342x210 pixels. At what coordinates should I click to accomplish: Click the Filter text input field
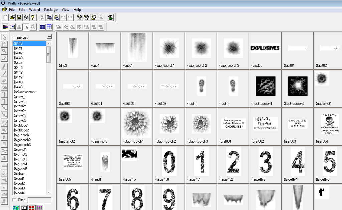(x=39, y=200)
